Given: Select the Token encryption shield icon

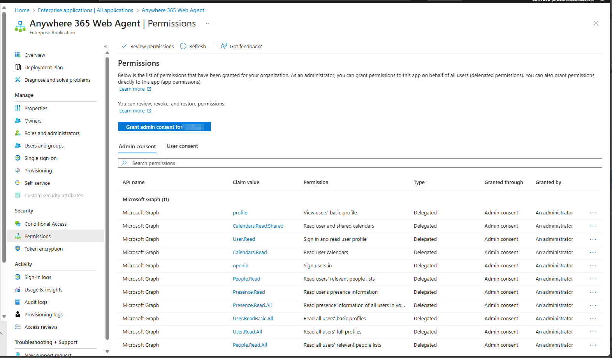Looking at the screenshot, I should (x=18, y=249).
